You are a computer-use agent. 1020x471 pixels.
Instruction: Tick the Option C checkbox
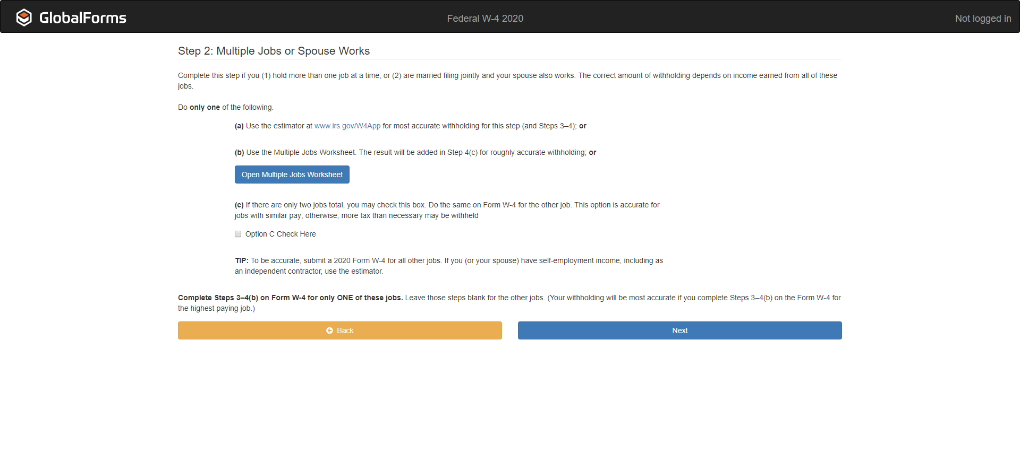point(238,234)
